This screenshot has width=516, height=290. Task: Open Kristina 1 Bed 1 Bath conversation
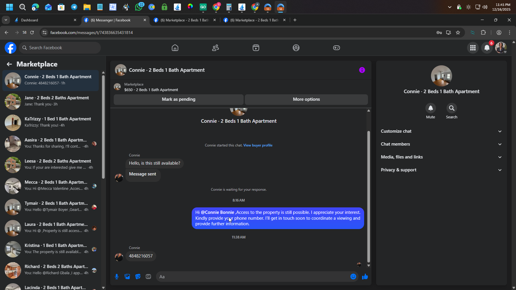(x=51, y=249)
